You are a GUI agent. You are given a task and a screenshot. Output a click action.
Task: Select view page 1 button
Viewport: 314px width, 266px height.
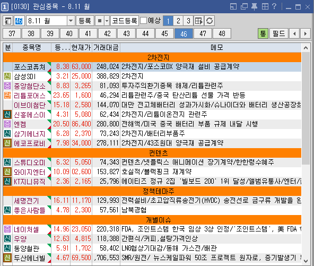click(x=168, y=21)
